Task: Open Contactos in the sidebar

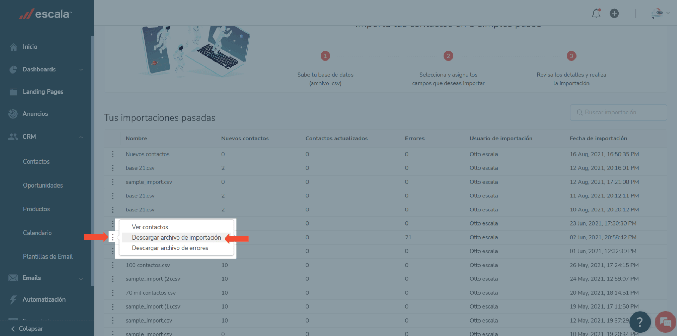Action: [x=36, y=161]
